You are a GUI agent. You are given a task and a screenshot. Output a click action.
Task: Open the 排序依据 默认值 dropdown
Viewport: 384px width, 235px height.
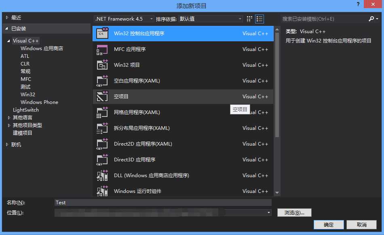point(211,19)
